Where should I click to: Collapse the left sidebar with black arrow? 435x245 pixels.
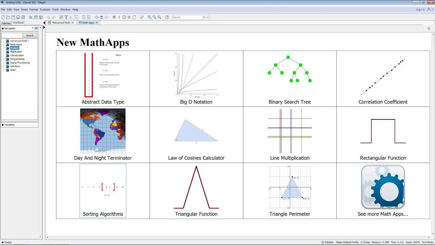click(x=44, y=23)
